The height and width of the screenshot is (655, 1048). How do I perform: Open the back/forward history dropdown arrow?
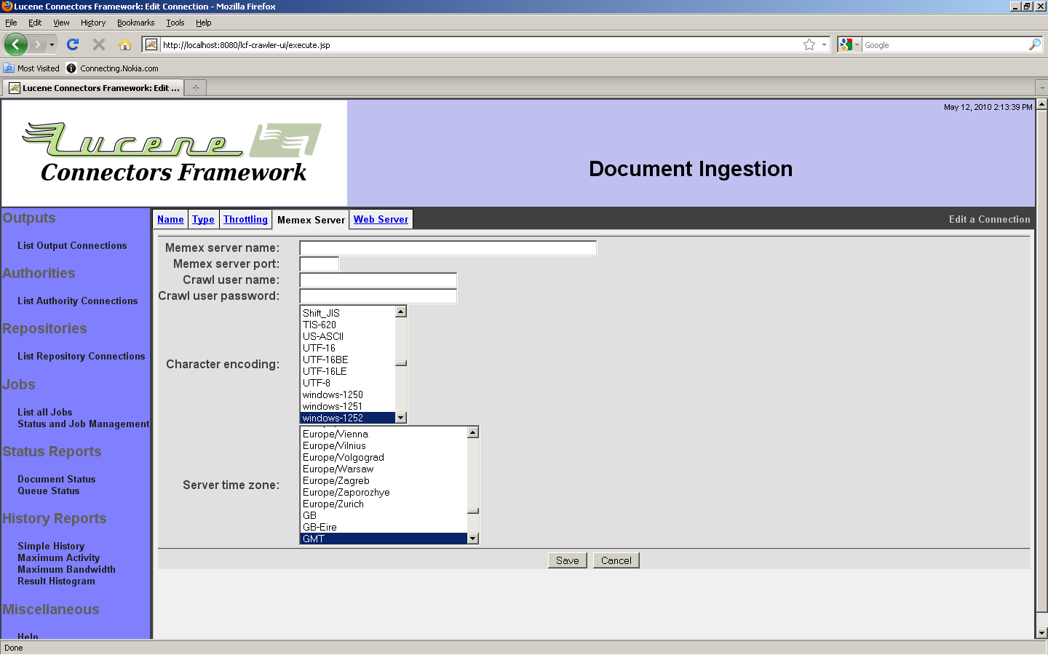tap(52, 44)
